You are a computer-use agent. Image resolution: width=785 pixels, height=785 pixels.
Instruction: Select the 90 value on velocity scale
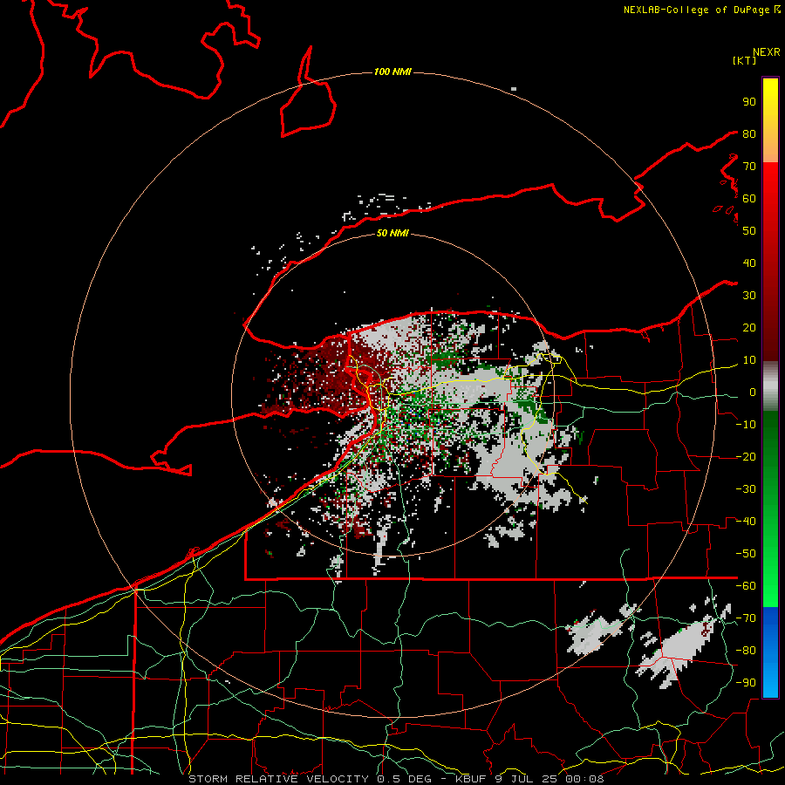click(749, 102)
